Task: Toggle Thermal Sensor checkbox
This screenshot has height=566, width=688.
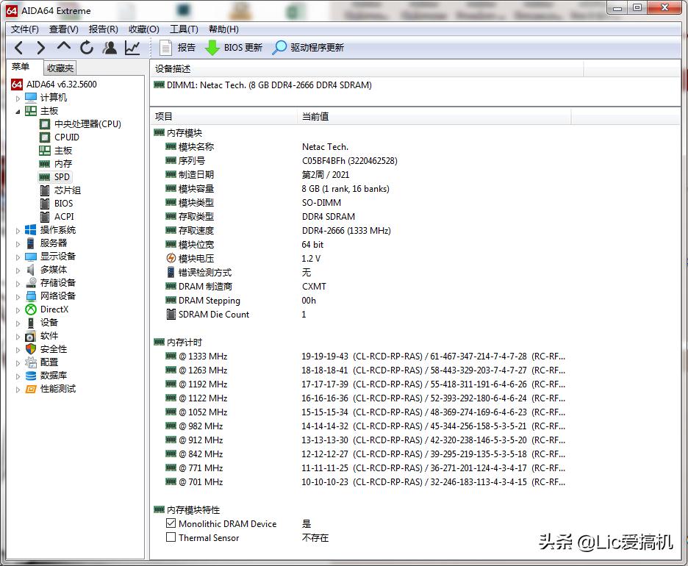Action: click(171, 537)
